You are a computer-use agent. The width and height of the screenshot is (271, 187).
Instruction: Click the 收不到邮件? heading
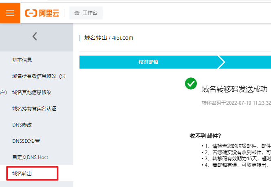(205, 136)
